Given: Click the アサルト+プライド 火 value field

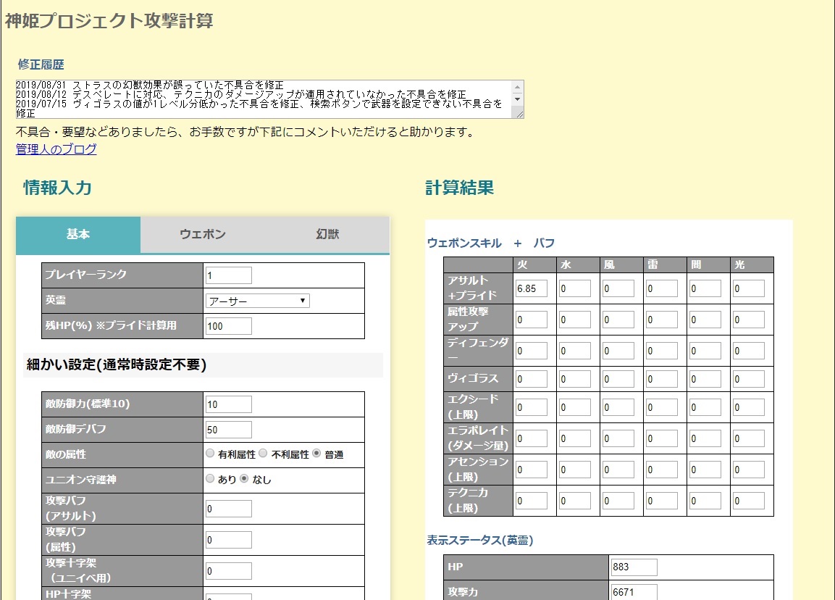Looking at the screenshot, I should pyautogui.click(x=532, y=288).
